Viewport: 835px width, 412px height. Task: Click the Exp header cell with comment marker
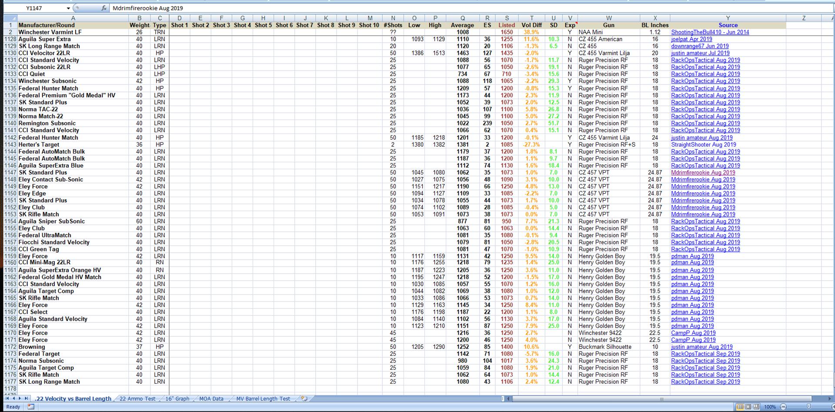(570, 25)
